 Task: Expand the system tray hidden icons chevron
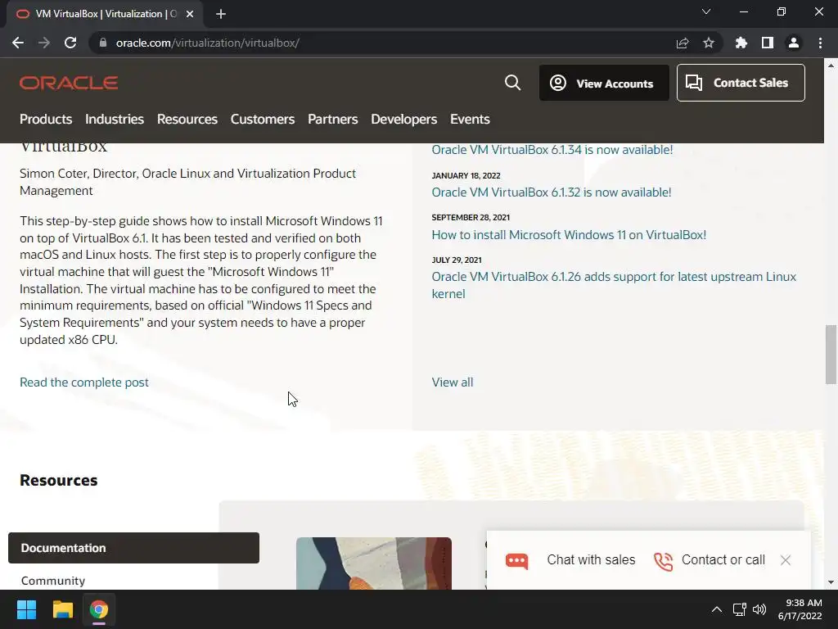(717, 609)
